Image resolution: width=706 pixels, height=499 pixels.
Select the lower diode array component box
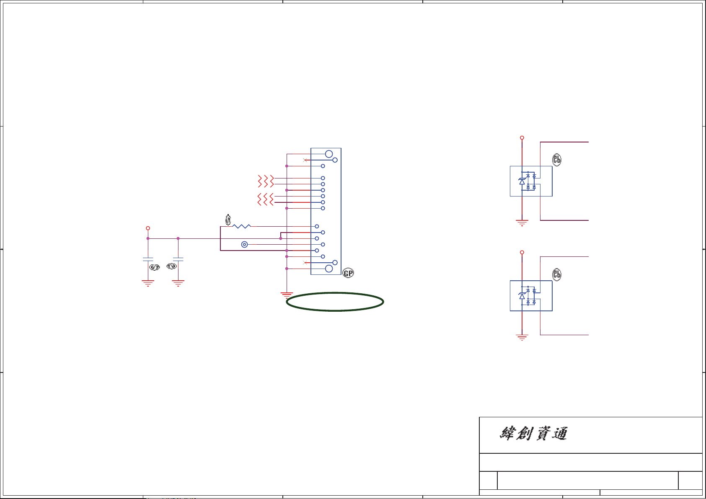tap(531, 296)
